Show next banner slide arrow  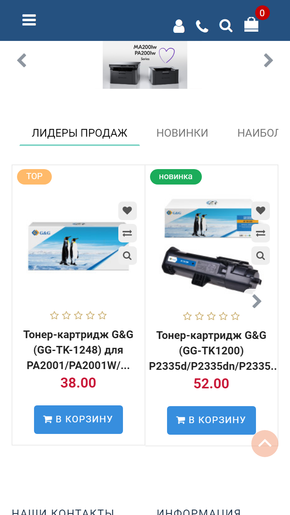click(x=268, y=61)
